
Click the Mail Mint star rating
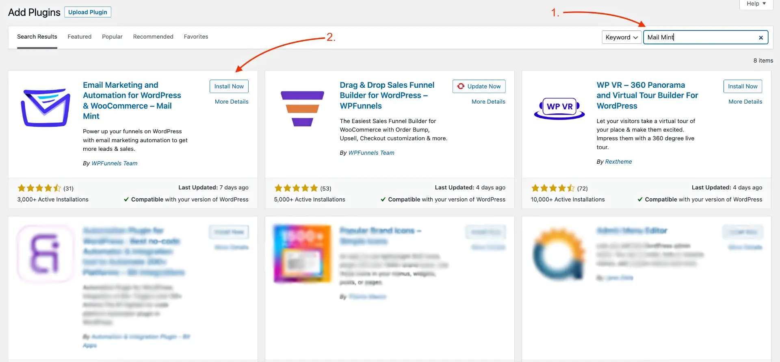[x=39, y=188]
